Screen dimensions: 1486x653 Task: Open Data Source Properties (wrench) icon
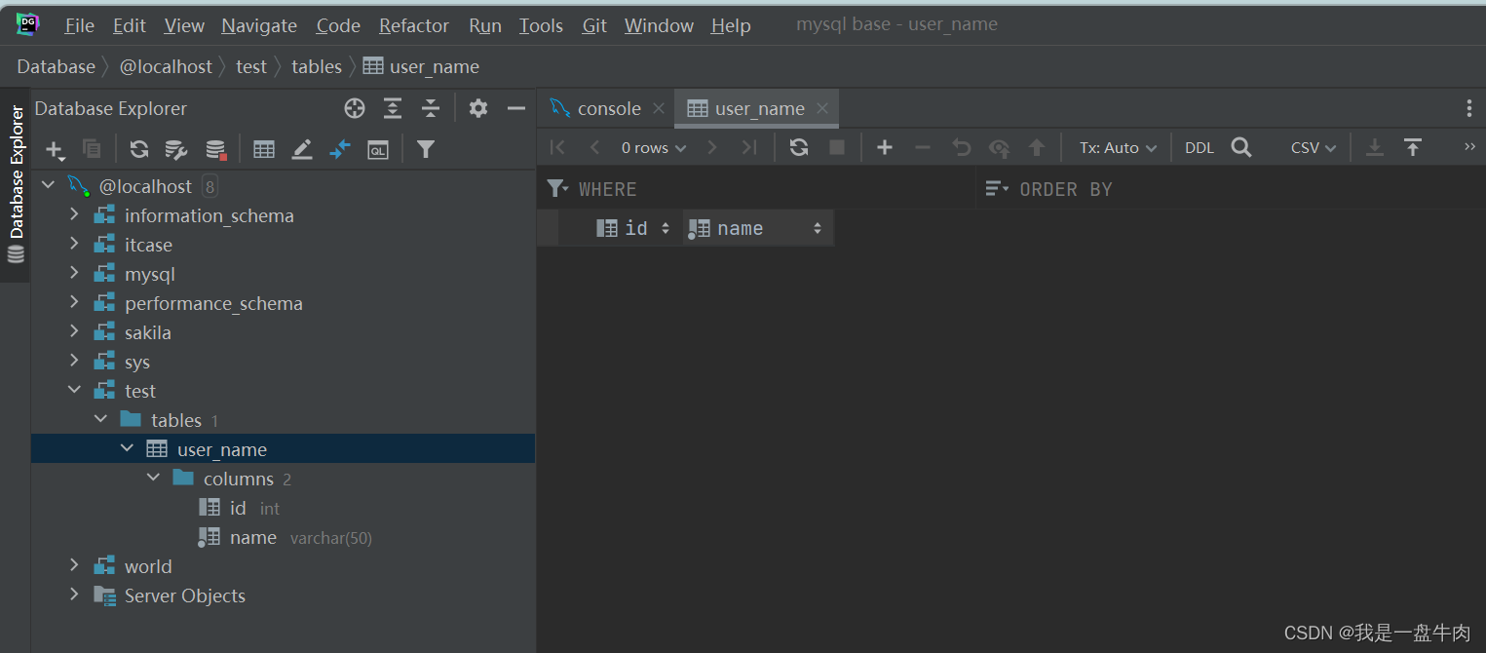[x=175, y=149]
